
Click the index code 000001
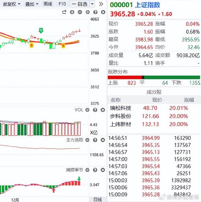pyautogui.click(x=121, y=5)
